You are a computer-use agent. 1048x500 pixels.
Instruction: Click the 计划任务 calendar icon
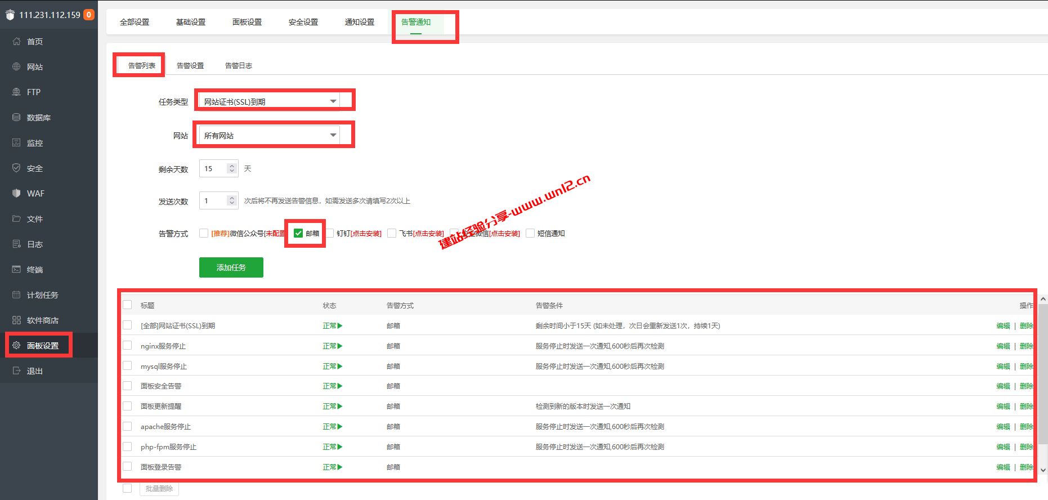[x=16, y=294]
